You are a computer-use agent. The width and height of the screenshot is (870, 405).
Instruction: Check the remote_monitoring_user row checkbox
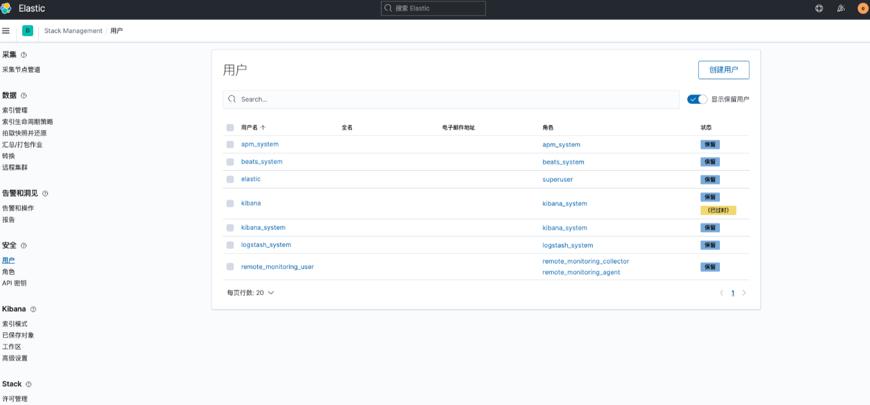coord(230,267)
